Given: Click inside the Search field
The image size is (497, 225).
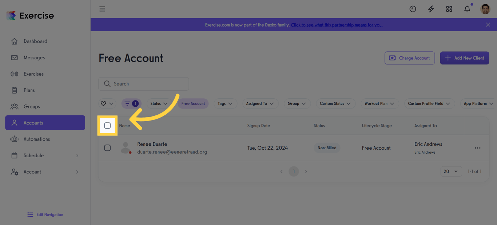Looking at the screenshot, I should 143,84.
